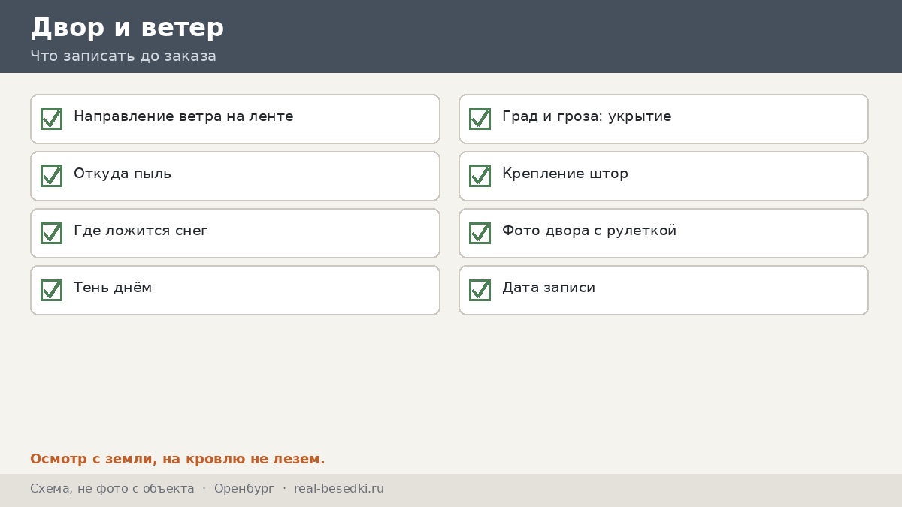Untick the 'Где ложится снег' checkbox
The image size is (902, 507).
[51, 233]
